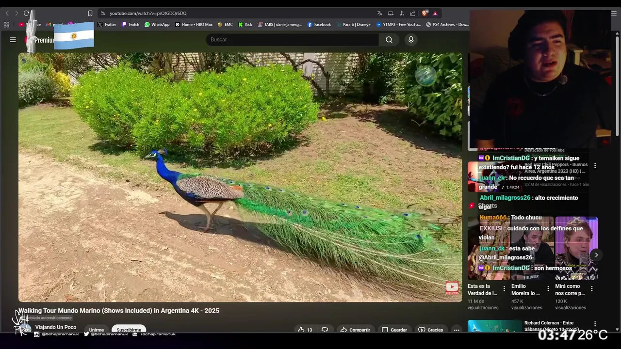The width and height of the screenshot is (621, 349).
Task: Open the translate page icon
Action: (380, 13)
